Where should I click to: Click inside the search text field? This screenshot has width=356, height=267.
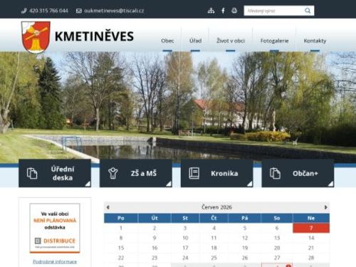(274, 11)
